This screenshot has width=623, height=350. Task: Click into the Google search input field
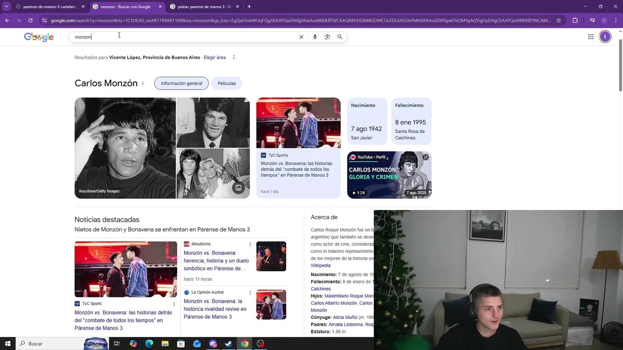tap(185, 37)
